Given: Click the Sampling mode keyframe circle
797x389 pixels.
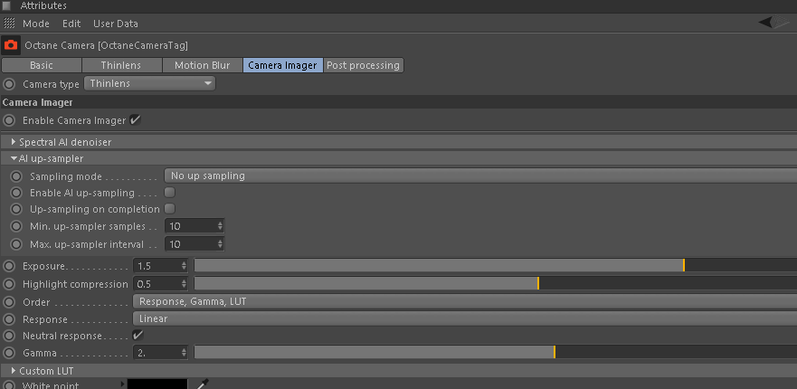Looking at the screenshot, I should pyautogui.click(x=16, y=176).
